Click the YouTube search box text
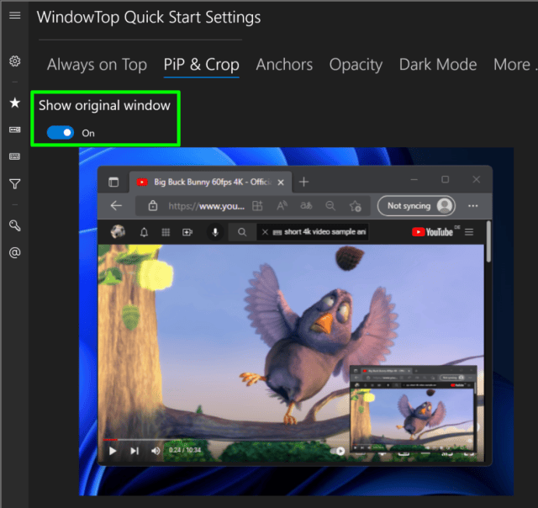This screenshot has height=508, width=538. (x=324, y=232)
